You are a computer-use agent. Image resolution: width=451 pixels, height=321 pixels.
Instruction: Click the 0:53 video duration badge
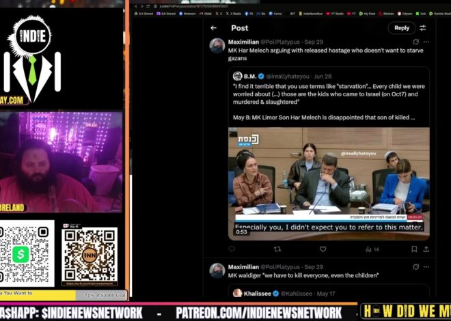(241, 232)
